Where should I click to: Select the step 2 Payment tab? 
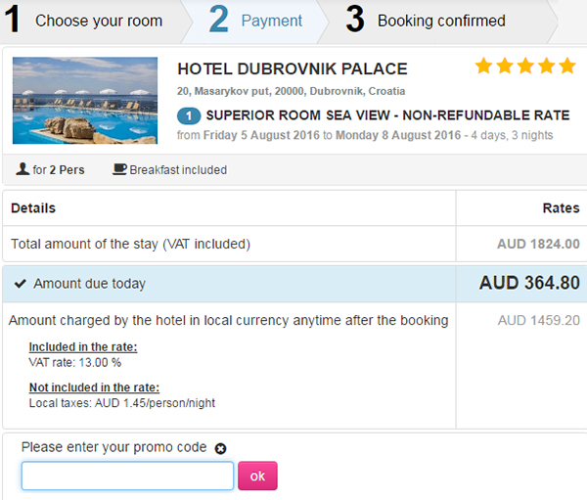258,21
